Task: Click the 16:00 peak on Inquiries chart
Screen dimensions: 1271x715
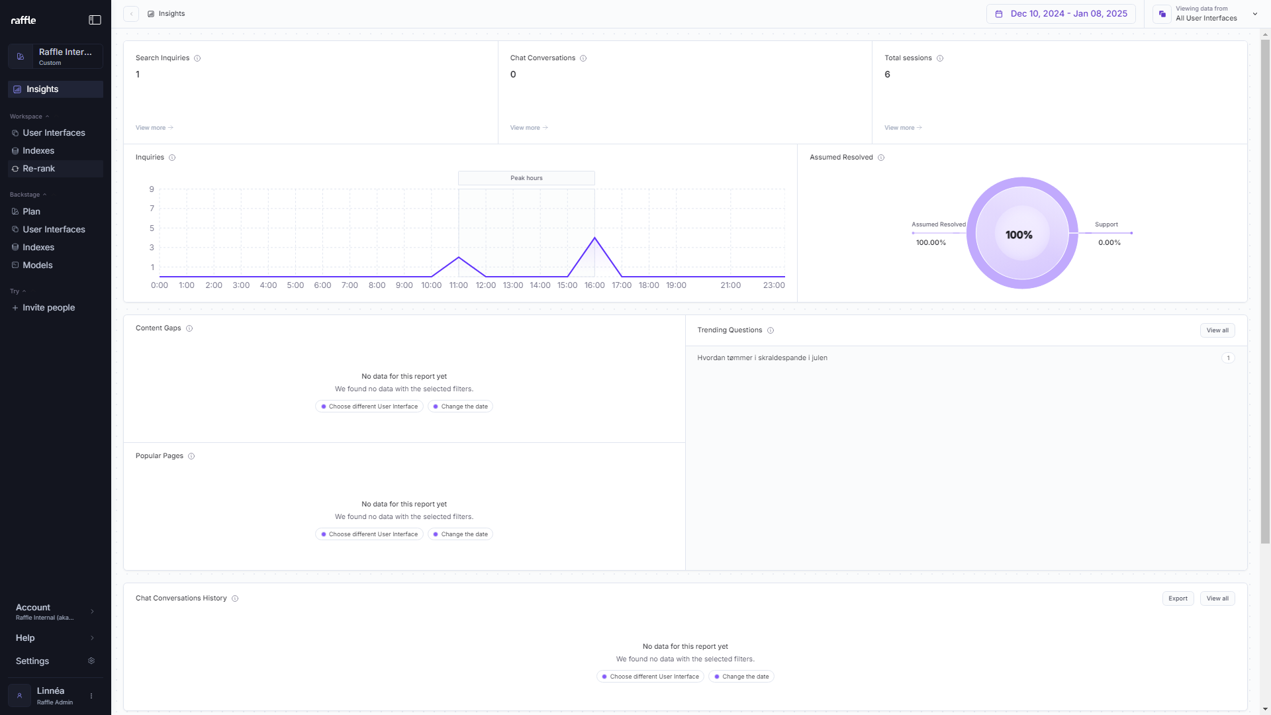Action: 594,238
